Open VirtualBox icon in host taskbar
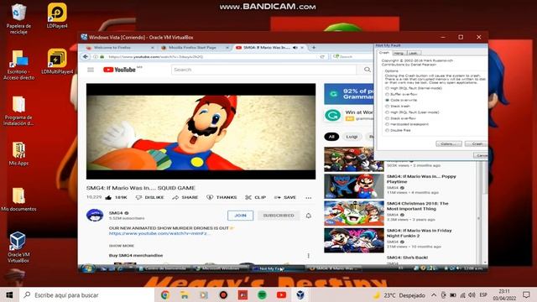This screenshot has height=302, width=537. tap(300, 294)
